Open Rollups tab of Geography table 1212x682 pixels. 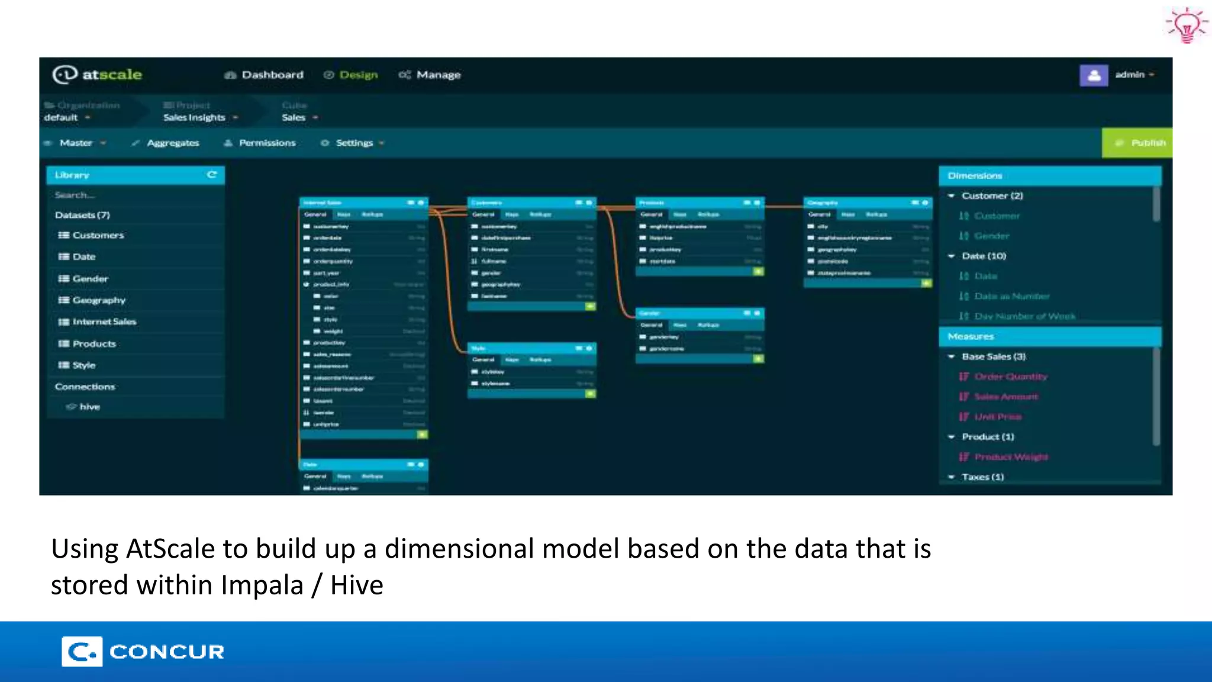point(876,214)
